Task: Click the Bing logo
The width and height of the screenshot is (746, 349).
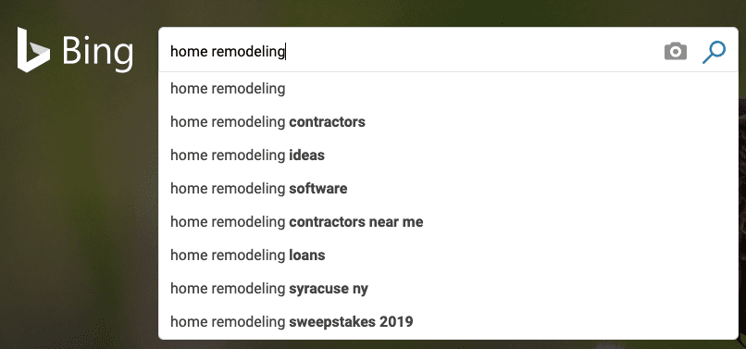Action: (75, 51)
